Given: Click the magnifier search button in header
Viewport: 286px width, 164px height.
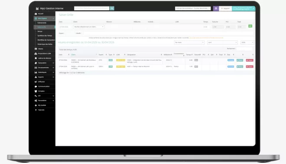Looking at the screenshot, I should coord(112,8).
